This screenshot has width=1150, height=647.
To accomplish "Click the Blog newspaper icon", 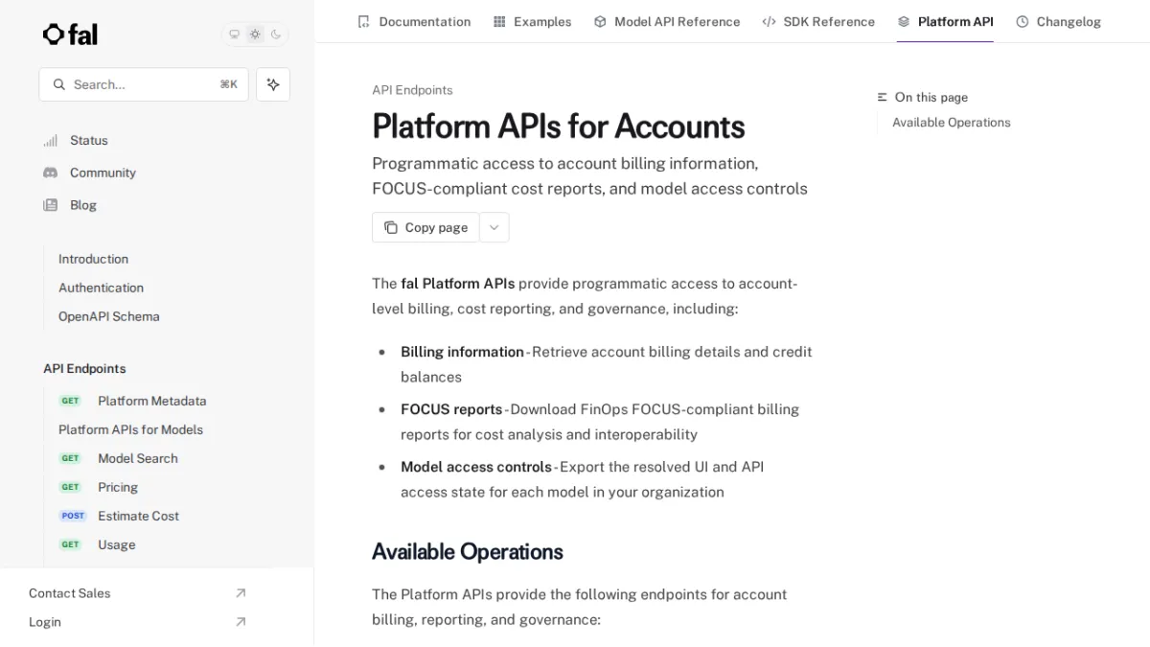I will point(50,205).
